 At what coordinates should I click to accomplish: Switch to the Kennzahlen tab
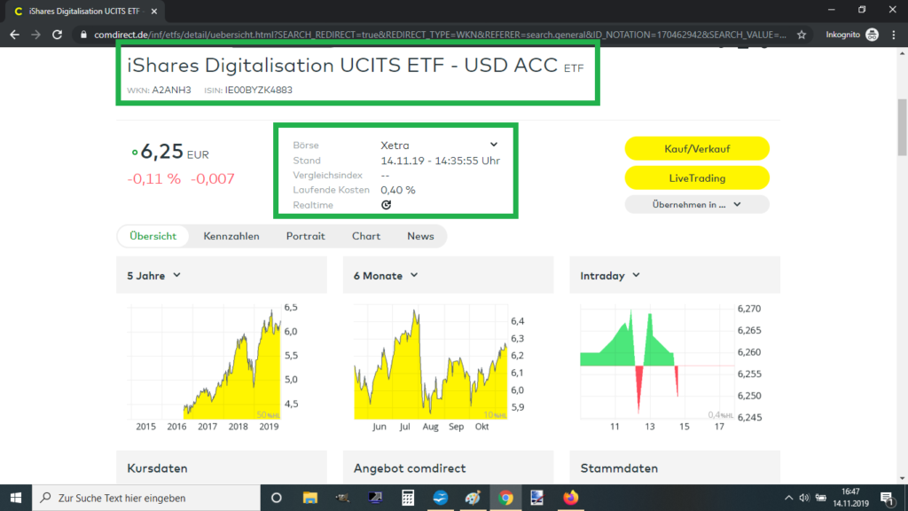pyautogui.click(x=231, y=236)
